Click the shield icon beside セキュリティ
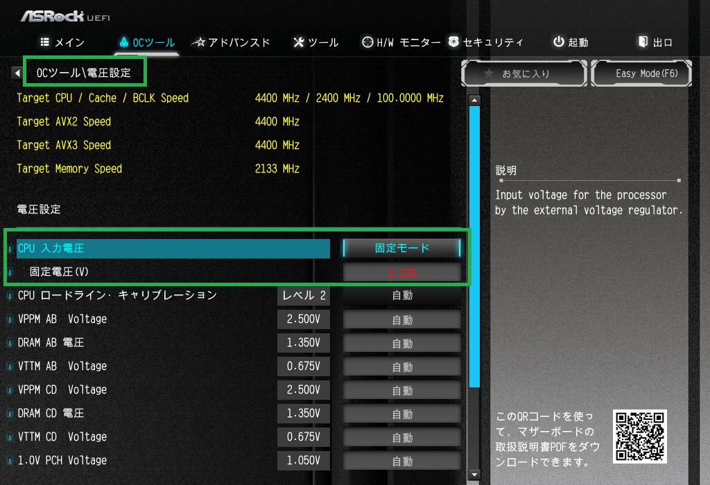 coord(453,42)
